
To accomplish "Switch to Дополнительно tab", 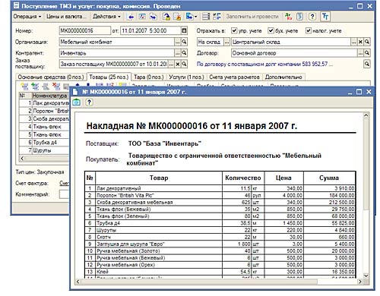I will (283, 77).
